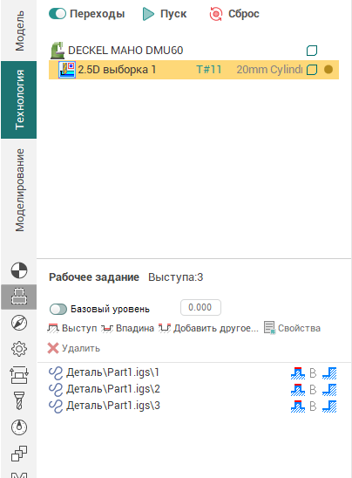
Task: Open the compass strategy icon
Action: tap(19, 323)
